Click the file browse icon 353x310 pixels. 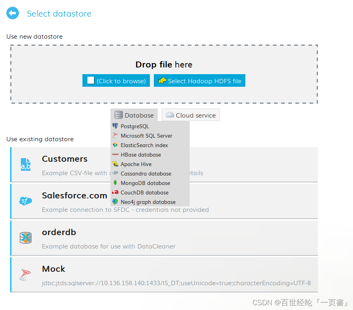[x=91, y=80]
